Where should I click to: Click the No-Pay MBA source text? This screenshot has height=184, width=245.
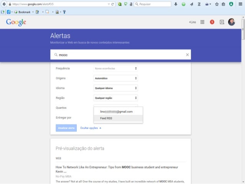(63, 176)
